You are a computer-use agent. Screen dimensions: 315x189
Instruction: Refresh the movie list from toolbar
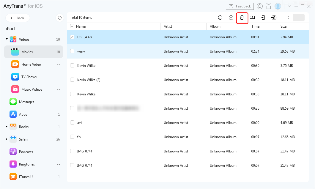pyautogui.click(x=220, y=18)
